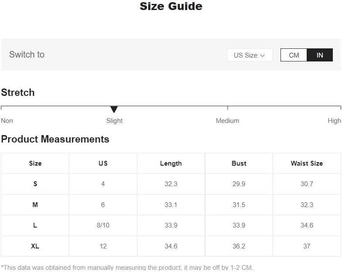Select the L size row label
This screenshot has width=342, height=272.
pyautogui.click(x=35, y=225)
